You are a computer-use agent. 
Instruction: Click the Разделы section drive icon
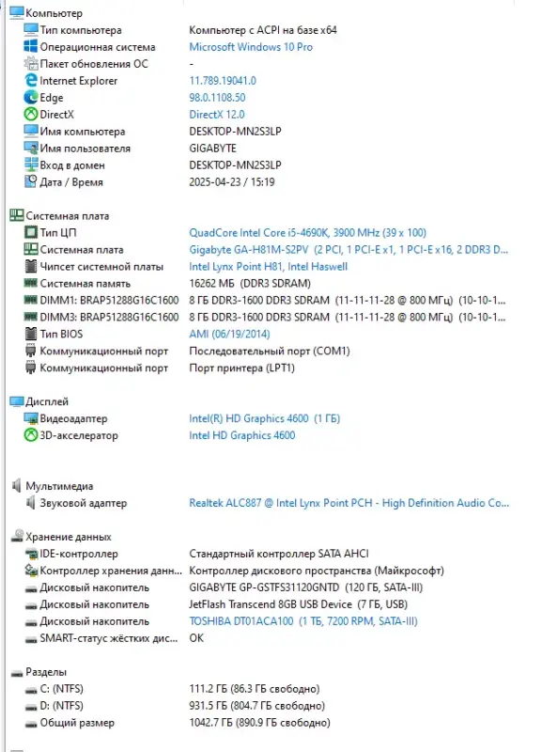click(17, 673)
